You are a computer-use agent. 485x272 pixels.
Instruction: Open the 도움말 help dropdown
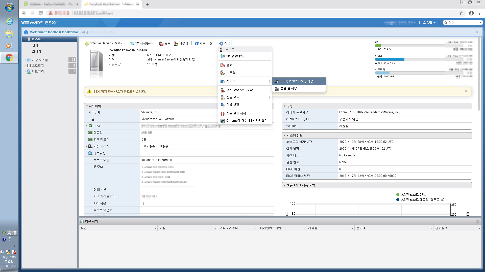point(429,23)
